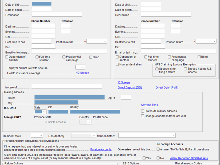Viewport: 220px width, 165px height.
Task: Check Spouse is not filing a return
Action: point(157,69)
